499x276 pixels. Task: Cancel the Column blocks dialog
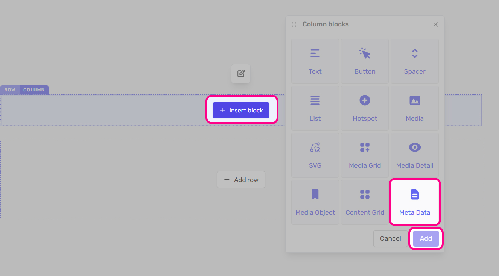[390, 238]
